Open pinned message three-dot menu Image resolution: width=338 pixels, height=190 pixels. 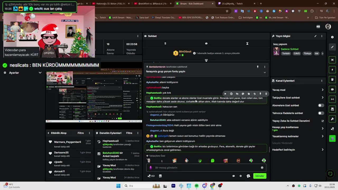(265, 67)
